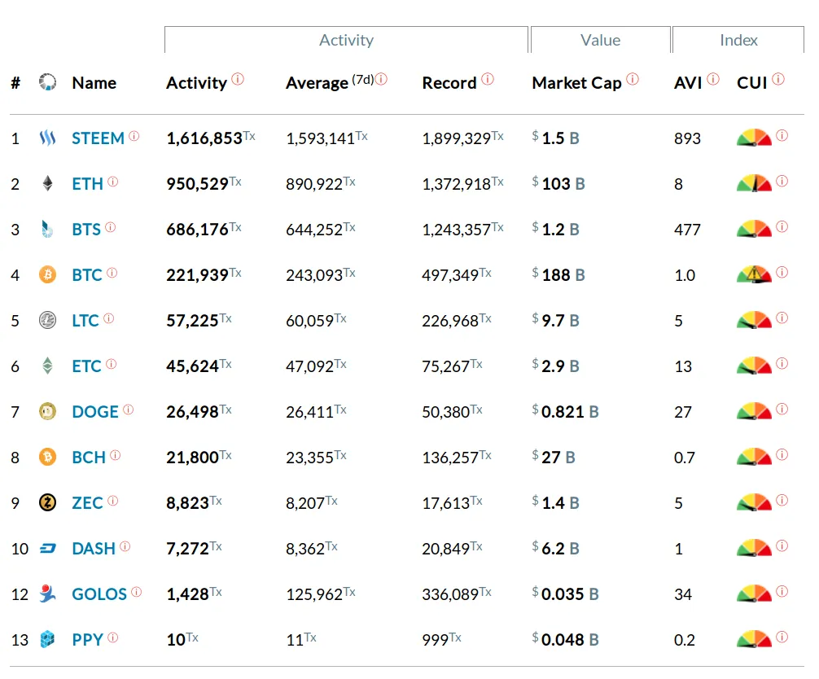Click STEEM row CUI gauge icon
The width and height of the screenshot is (819, 679).
click(754, 138)
